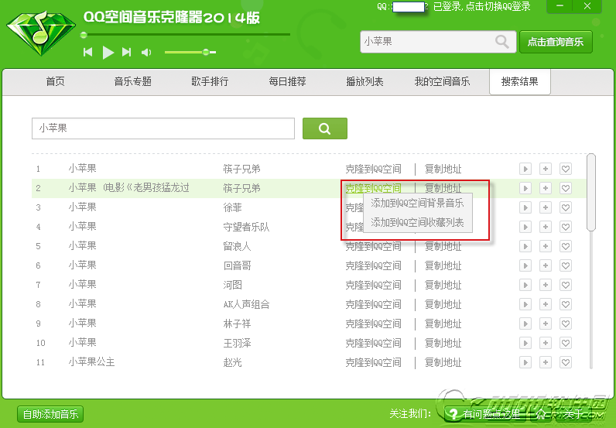Open the 首页 tab
616x428 pixels.
pyautogui.click(x=56, y=82)
